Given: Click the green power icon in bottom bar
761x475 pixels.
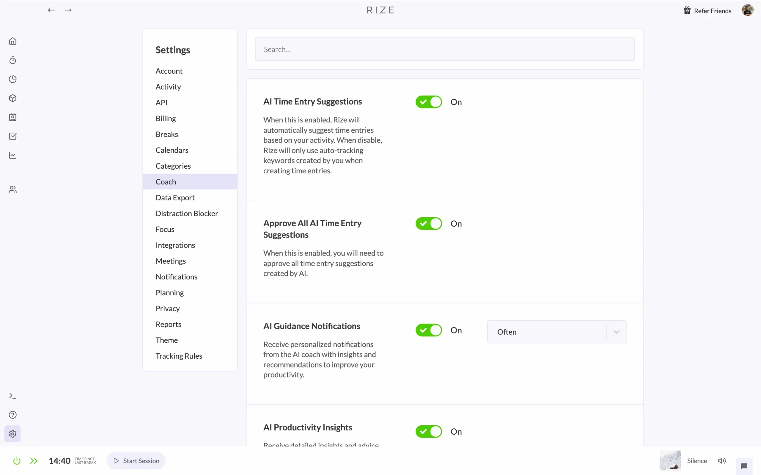Looking at the screenshot, I should (x=17, y=460).
